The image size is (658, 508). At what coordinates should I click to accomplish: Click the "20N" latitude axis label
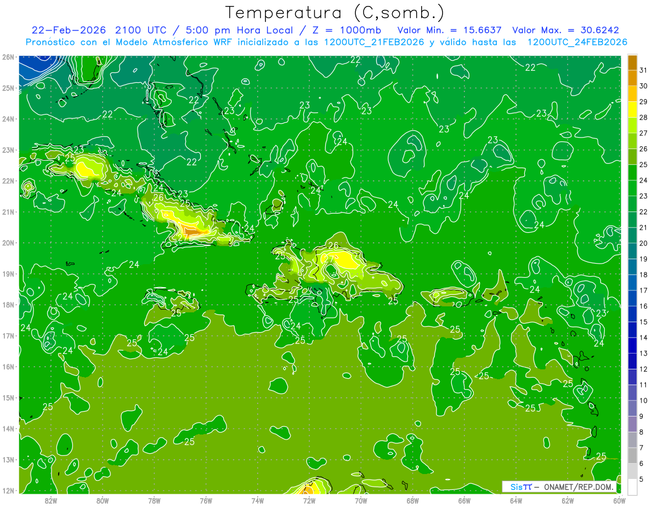click(8, 243)
